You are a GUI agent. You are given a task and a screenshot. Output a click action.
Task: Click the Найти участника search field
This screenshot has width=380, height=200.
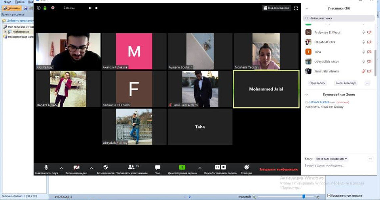pos(339,18)
